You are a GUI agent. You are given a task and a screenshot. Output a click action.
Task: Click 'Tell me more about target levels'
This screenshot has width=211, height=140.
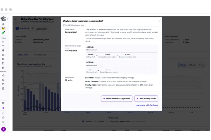117,98
